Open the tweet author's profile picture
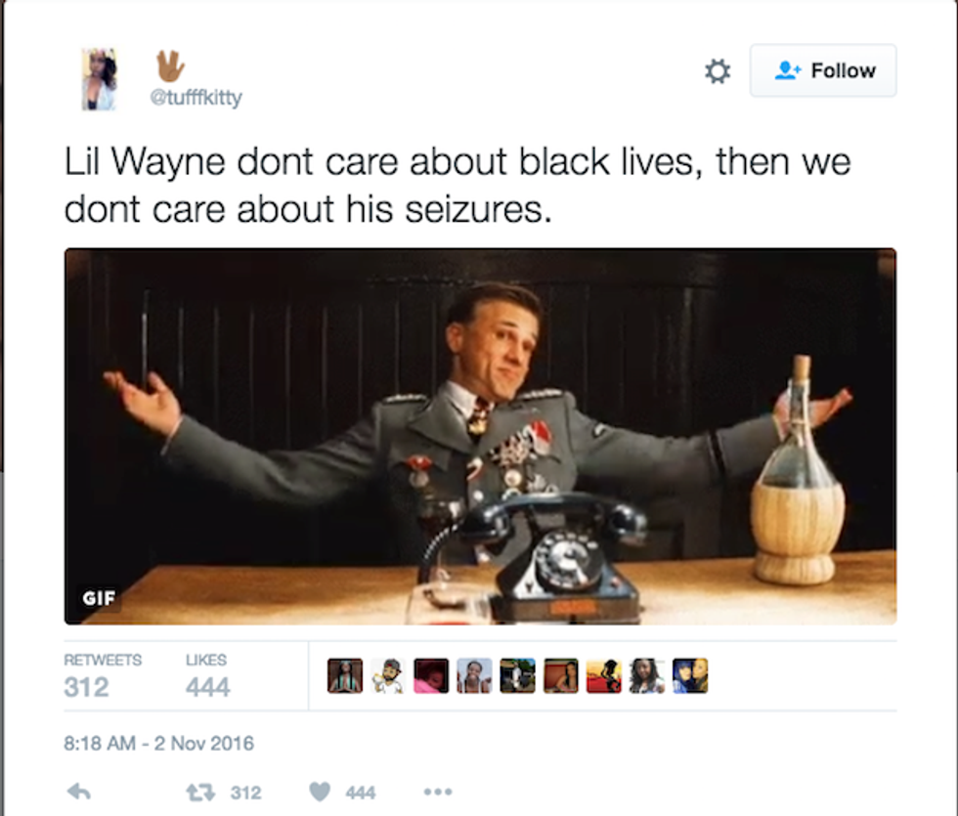This screenshot has height=816, width=958. coord(99,79)
